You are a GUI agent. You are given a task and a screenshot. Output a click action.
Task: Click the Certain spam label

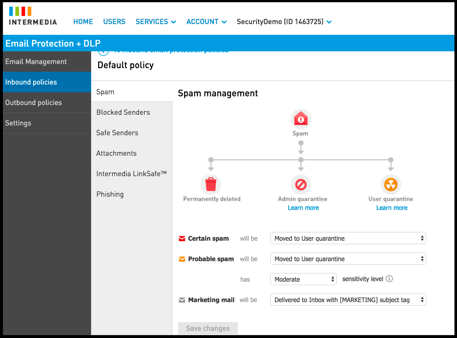pos(208,238)
